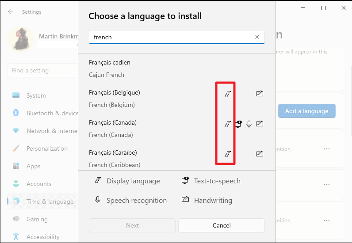
Task: Click Handwriting icon in French (Caribbean) row
Action: 260,154
